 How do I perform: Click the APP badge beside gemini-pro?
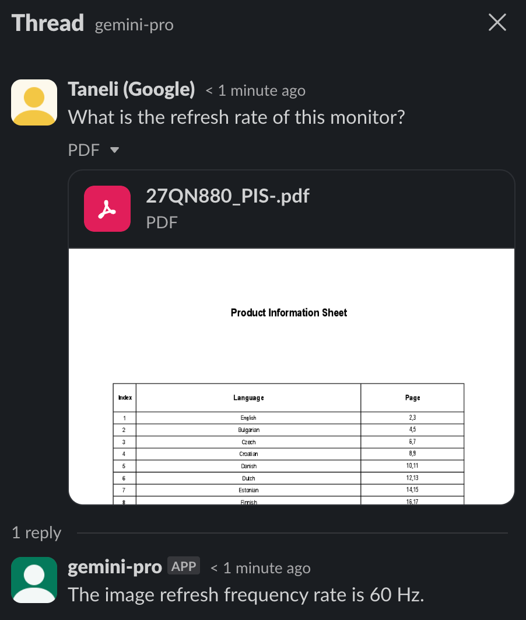click(x=183, y=565)
